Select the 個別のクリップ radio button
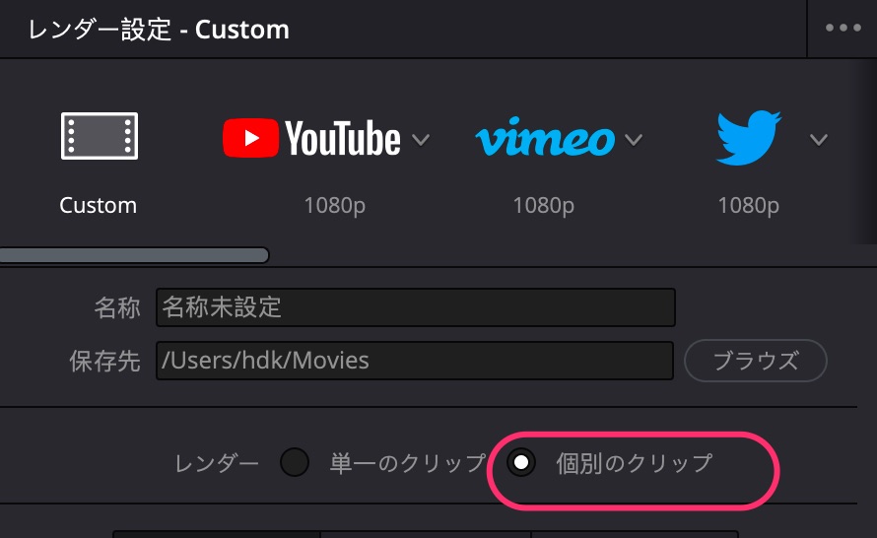Image resolution: width=877 pixels, height=538 pixels. pyautogui.click(x=520, y=462)
